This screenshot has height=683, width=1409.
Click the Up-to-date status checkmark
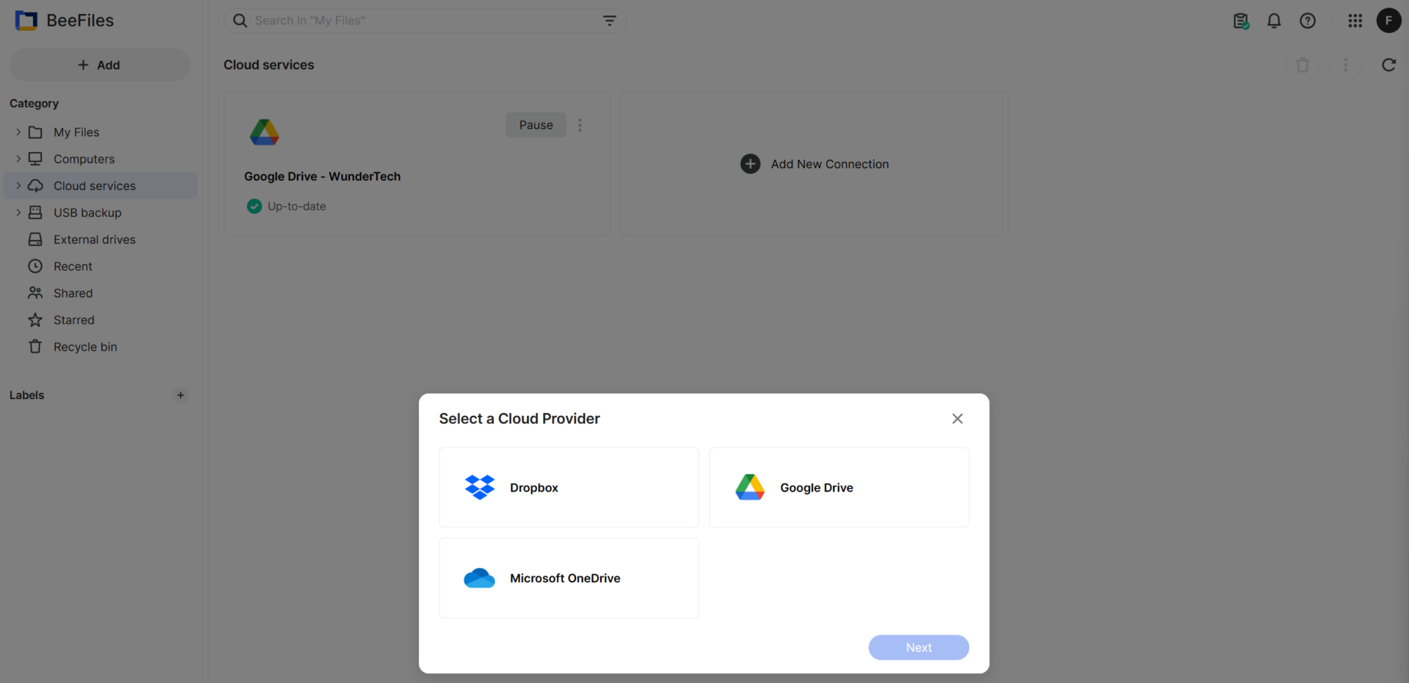[255, 206]
